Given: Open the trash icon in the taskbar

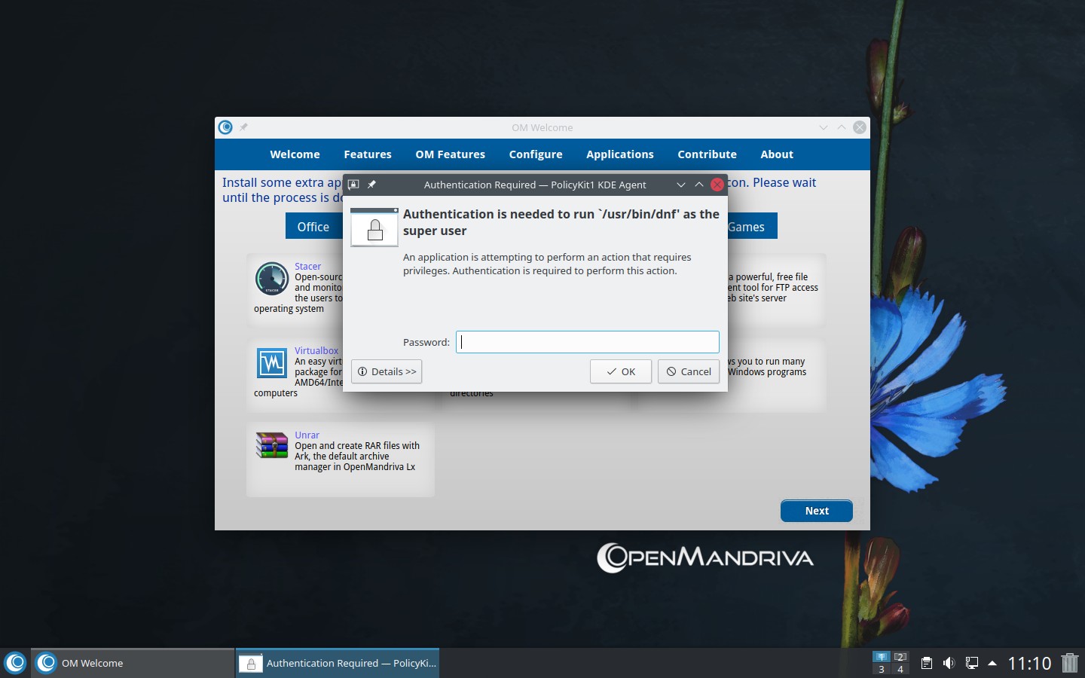Looking at the screenshot, I should pos(1070,663).
